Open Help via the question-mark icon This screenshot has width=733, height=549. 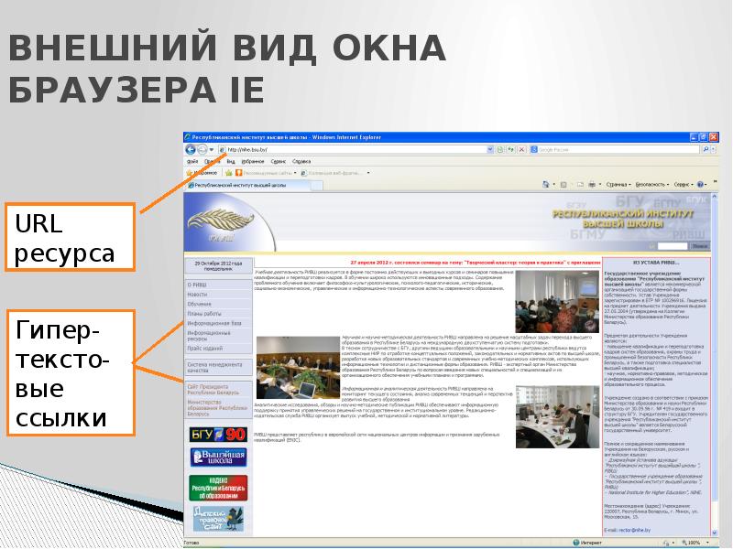tap(698, 185)
